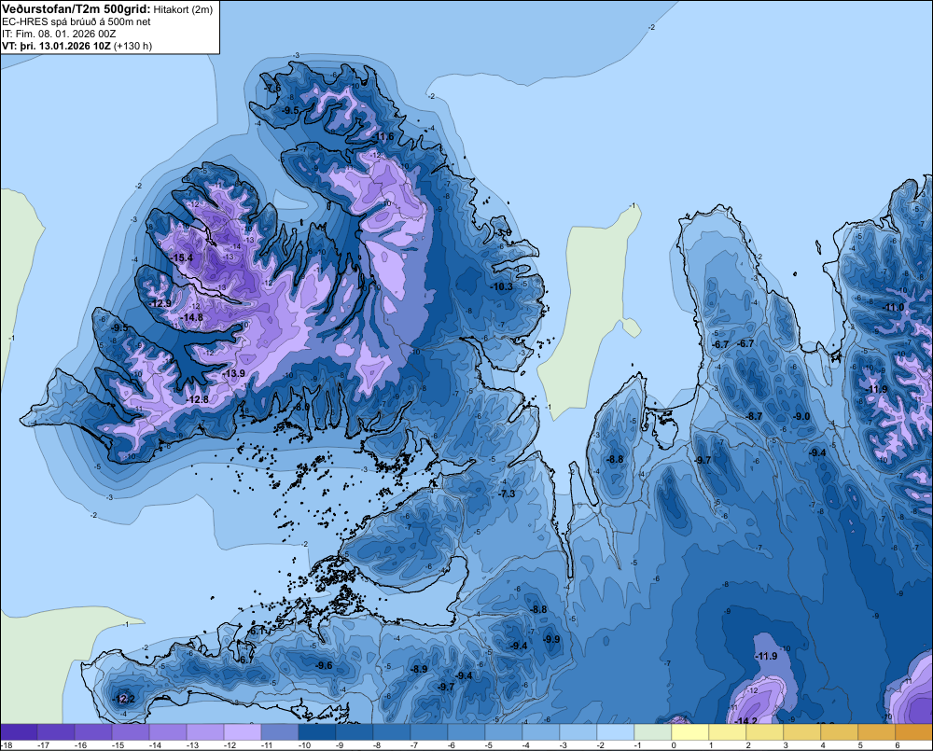Click the pale green legend swatch between -1 and 0

(x=653, y=732)
